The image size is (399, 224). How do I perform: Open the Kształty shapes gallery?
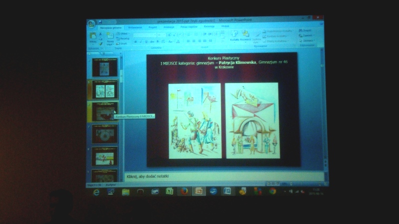234,36
